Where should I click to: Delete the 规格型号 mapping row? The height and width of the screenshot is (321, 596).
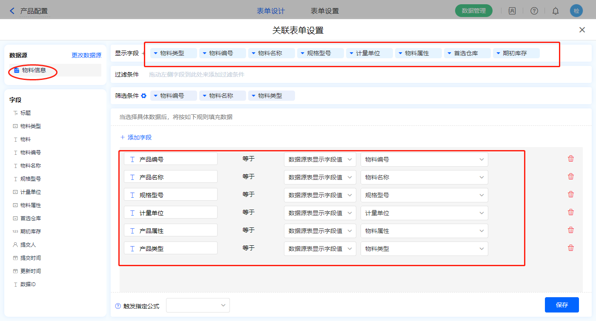click(571, 194)
